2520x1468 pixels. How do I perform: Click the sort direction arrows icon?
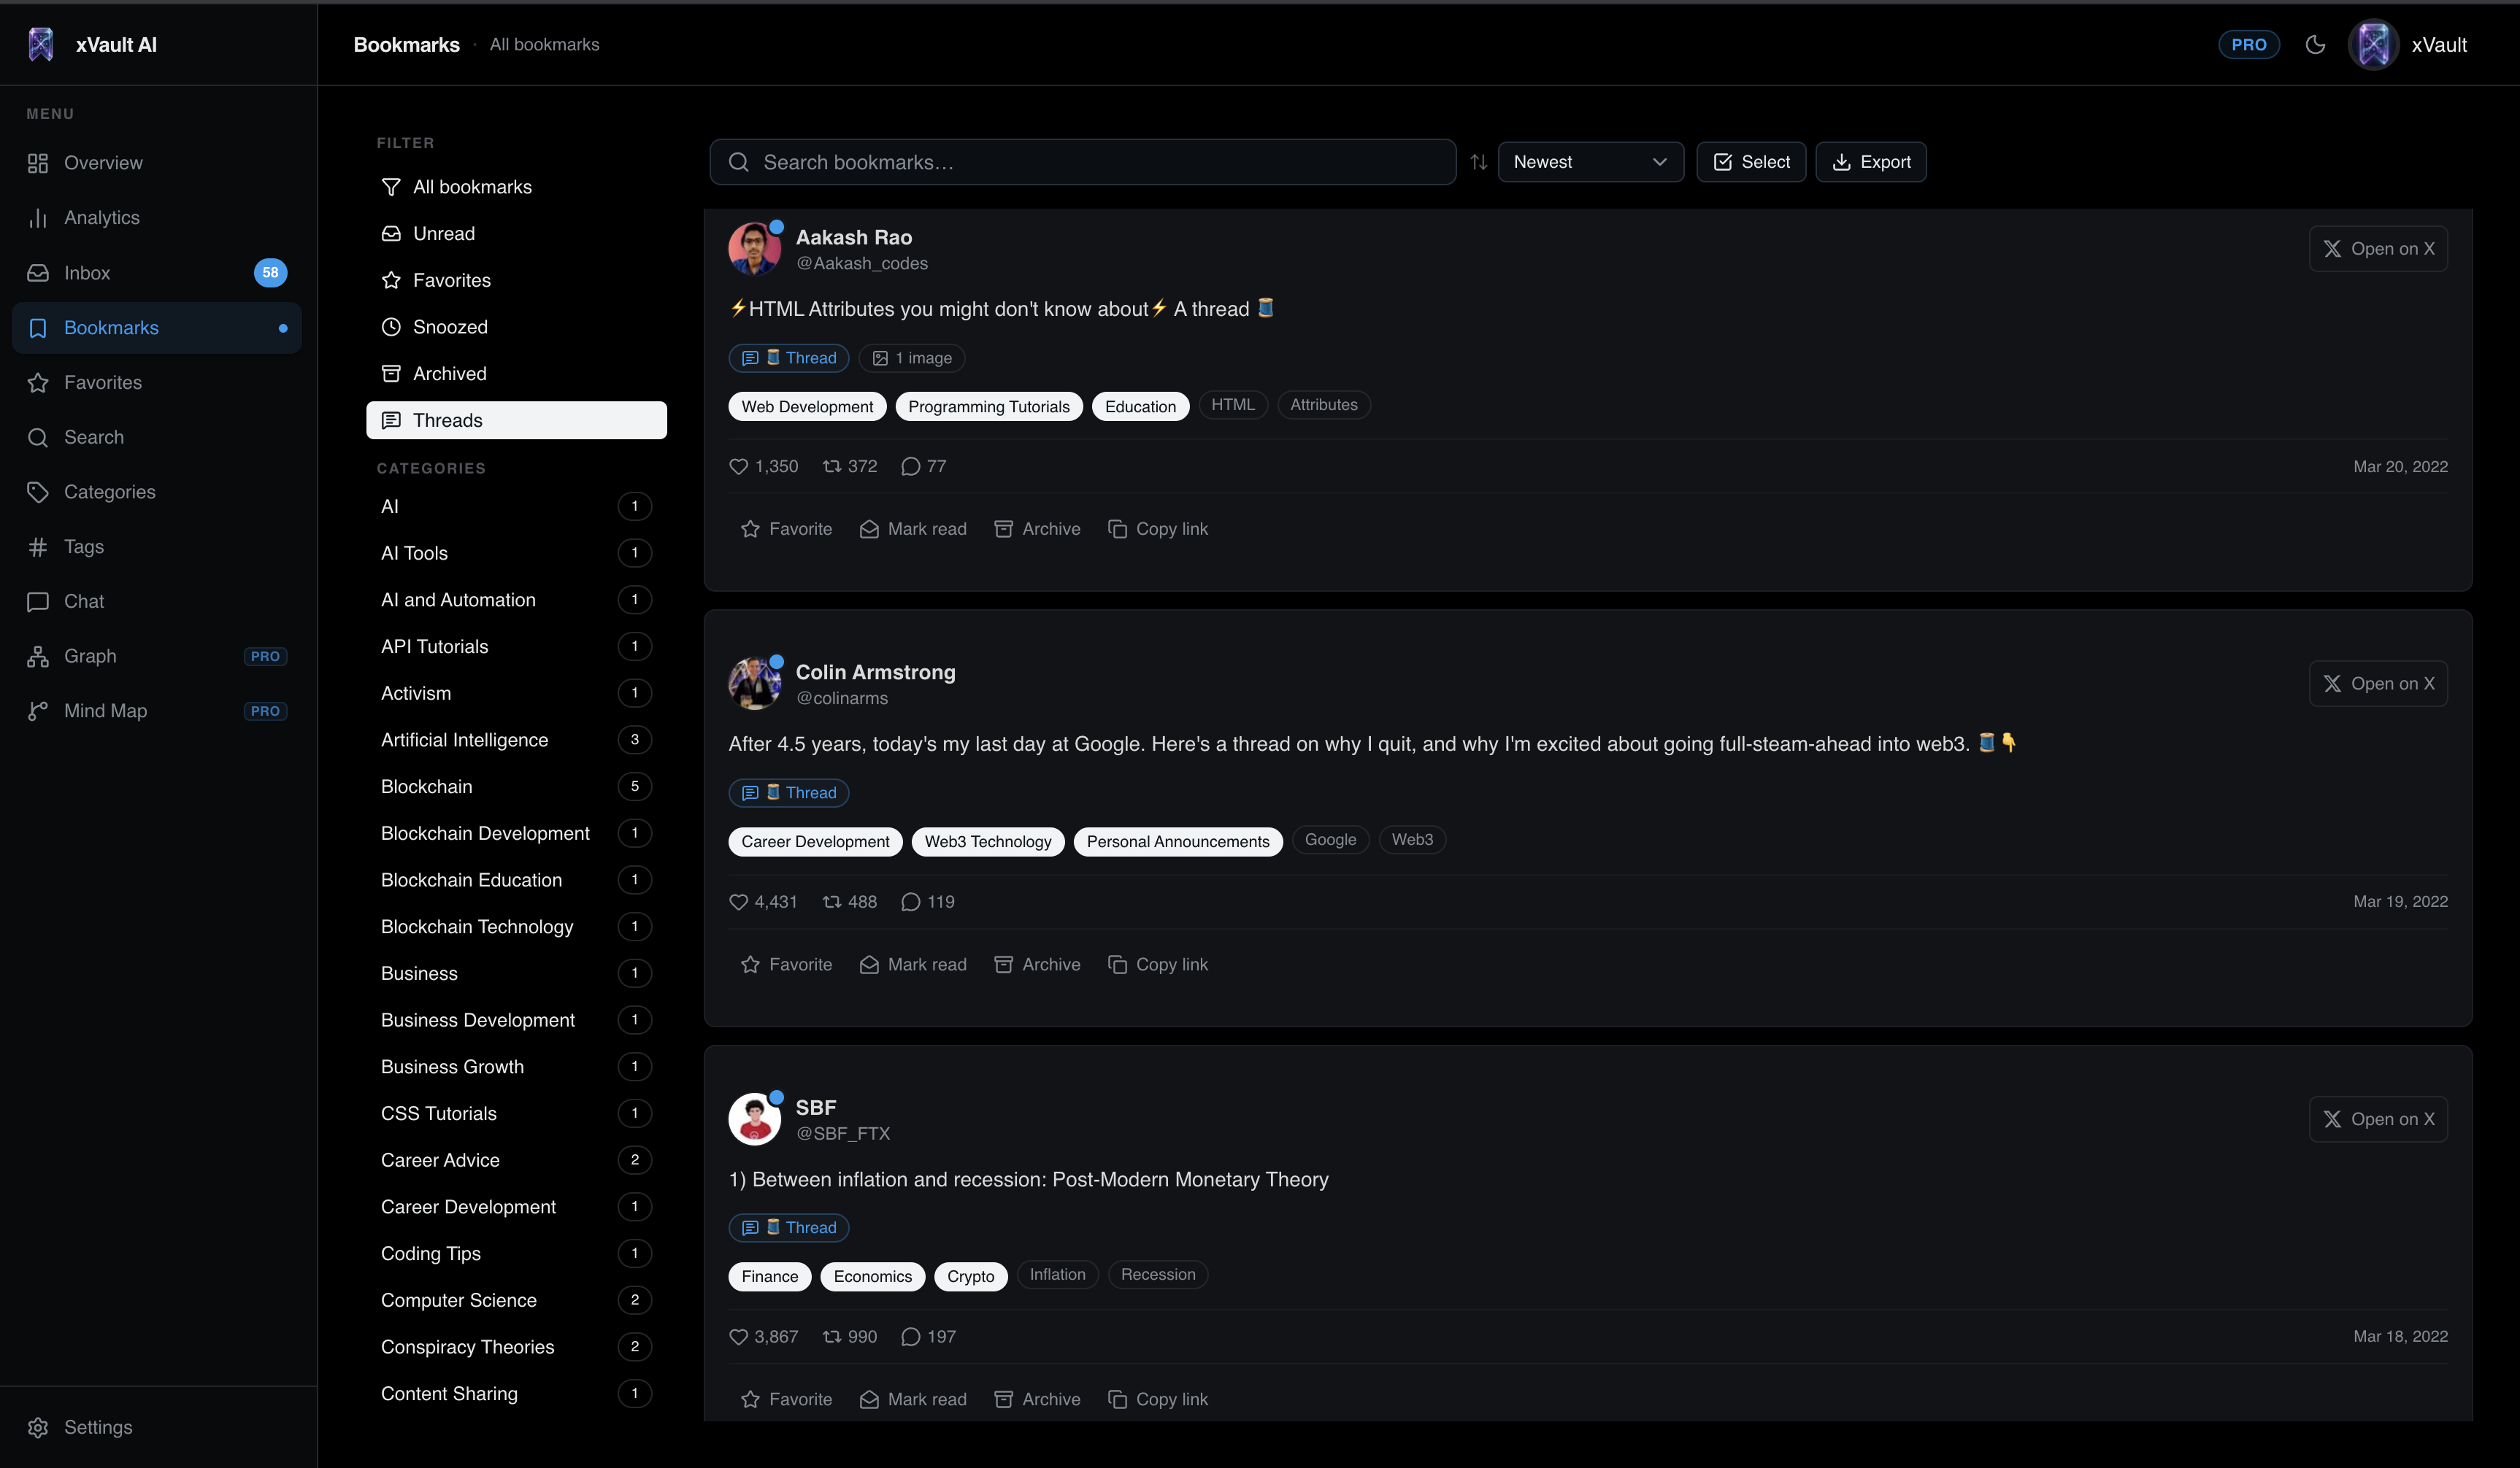point(1479,161)
